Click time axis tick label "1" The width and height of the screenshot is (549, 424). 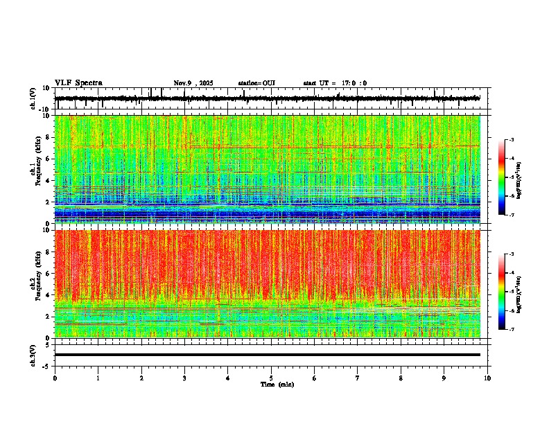tap(98, 378)
